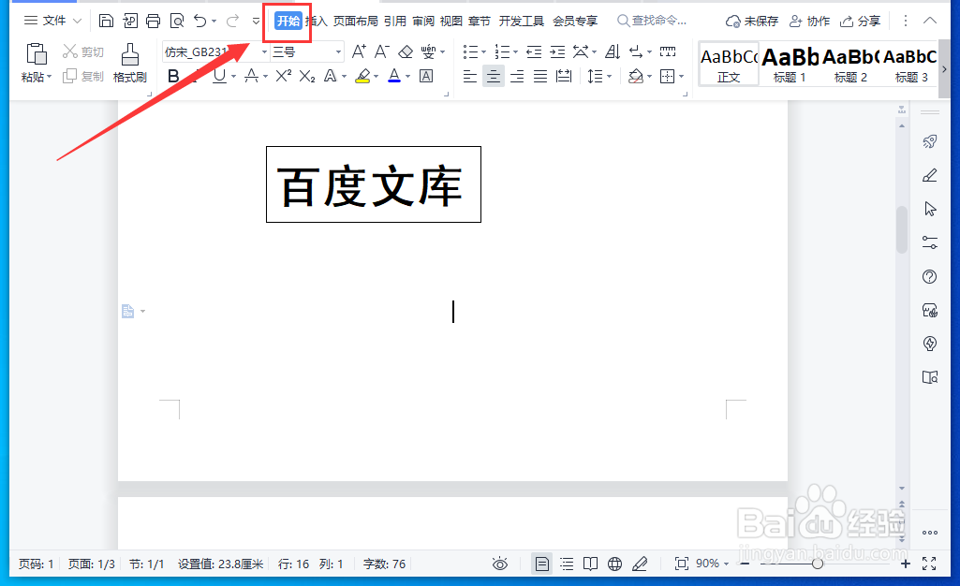The height and width of the screenshot is (586, 960).
Task: Expand the font color dropdown arrow
Action: [x=407, y=77]
